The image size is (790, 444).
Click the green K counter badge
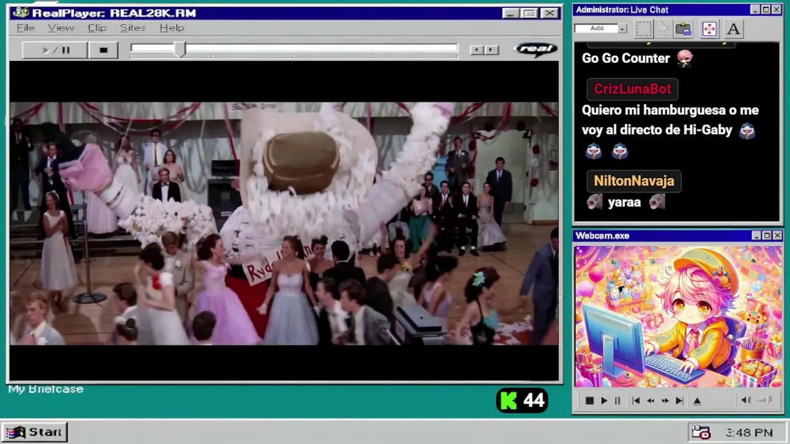pos(522,401)
